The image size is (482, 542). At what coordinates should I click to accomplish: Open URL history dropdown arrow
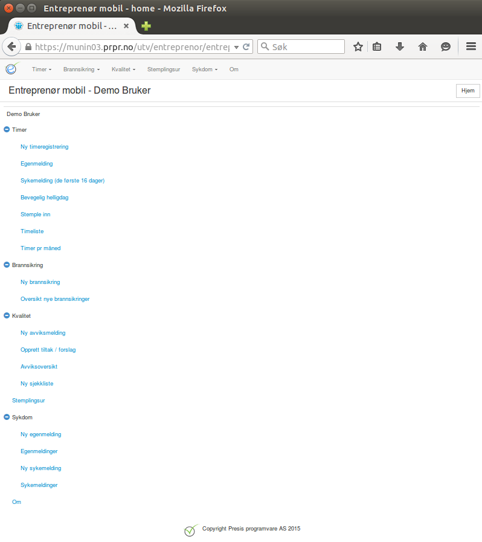click(x=236, y=47)
